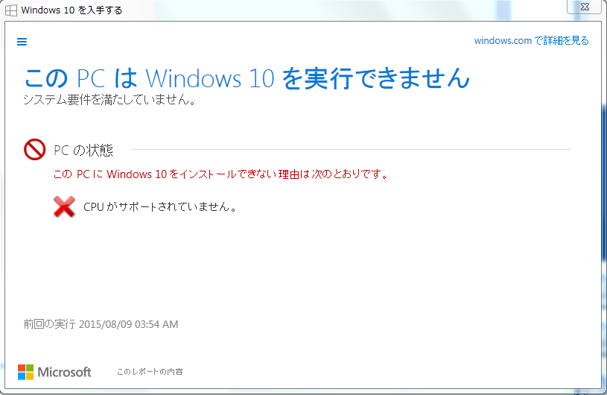Screen dimensions: 607x395
Task: Click the red prohibited icon beside PC の状態
Action: click(x=35, y=150)
